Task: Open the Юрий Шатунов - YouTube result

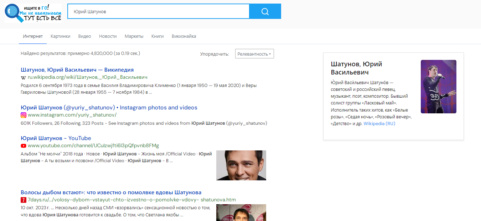Action: point(56,138)
